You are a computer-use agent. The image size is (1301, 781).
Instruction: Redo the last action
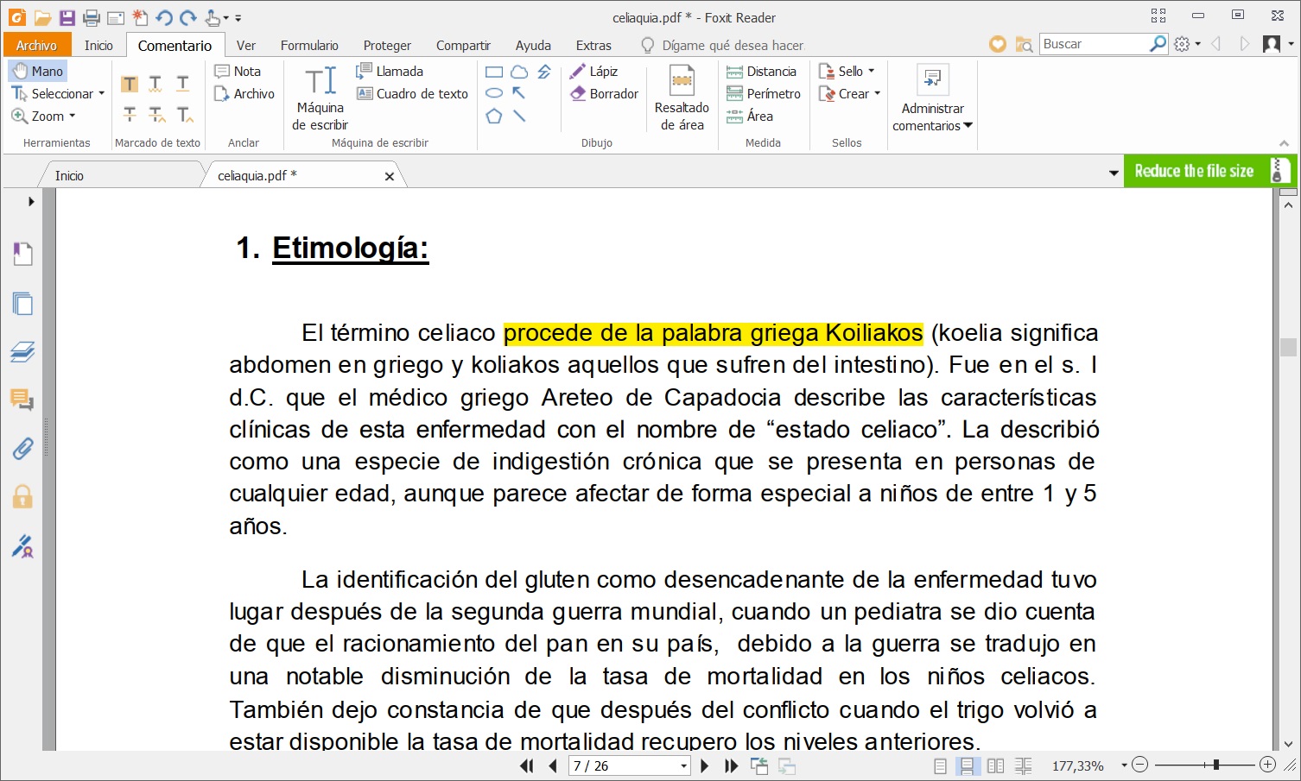(x=188, y=17)
